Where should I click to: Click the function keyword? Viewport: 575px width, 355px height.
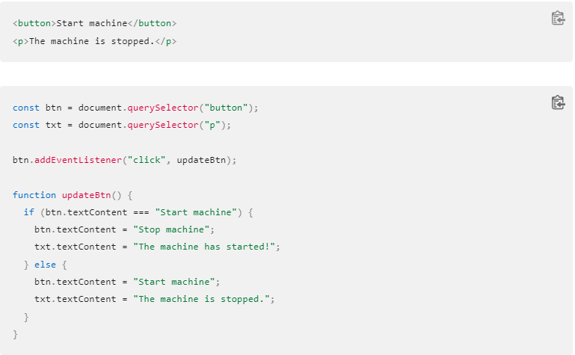[x=34, y=195]
